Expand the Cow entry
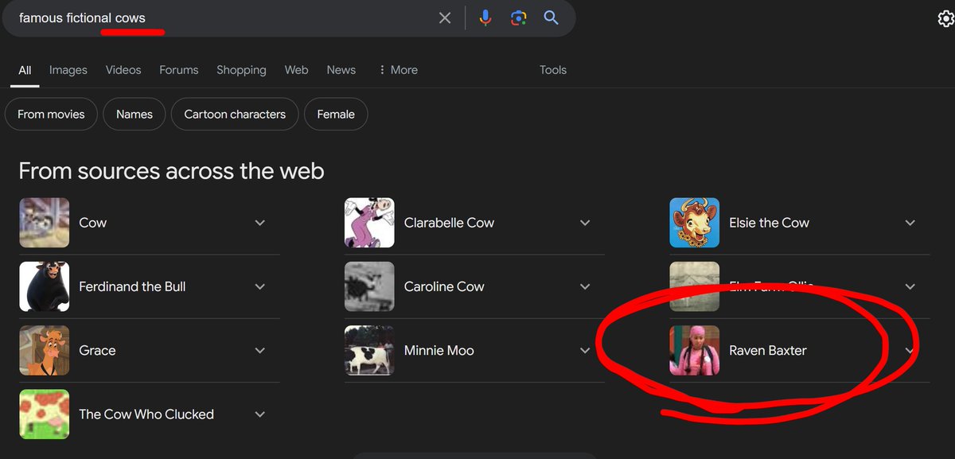The image size is (955, 459). click(x=259, y=223)
